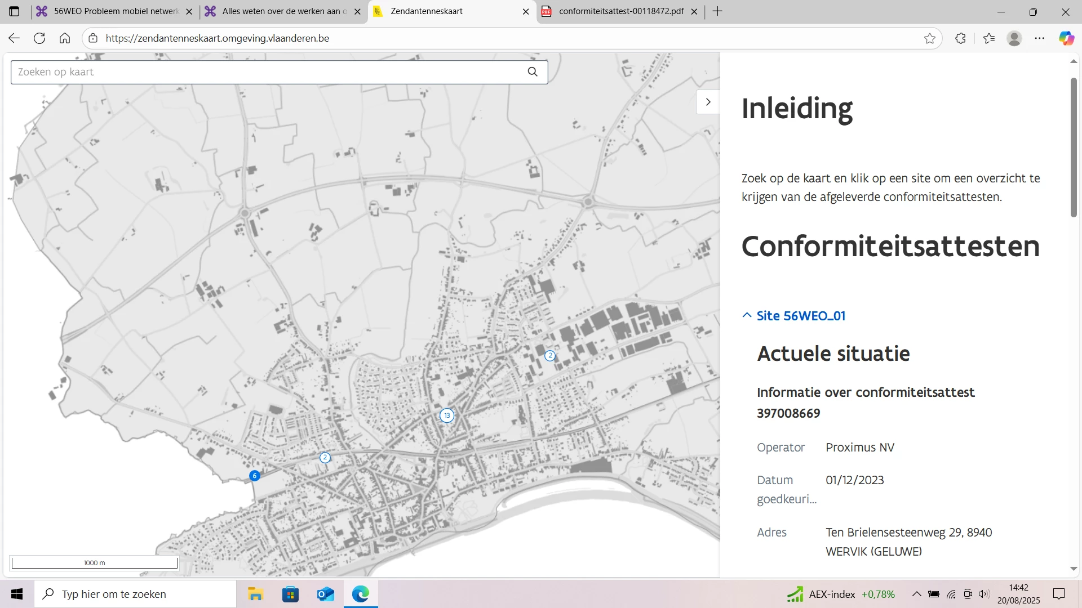The width and height of the screenshot is (1082, 608).
Task: Open the Copilot sidebar icon
Action: click(x=1066, y=38)
